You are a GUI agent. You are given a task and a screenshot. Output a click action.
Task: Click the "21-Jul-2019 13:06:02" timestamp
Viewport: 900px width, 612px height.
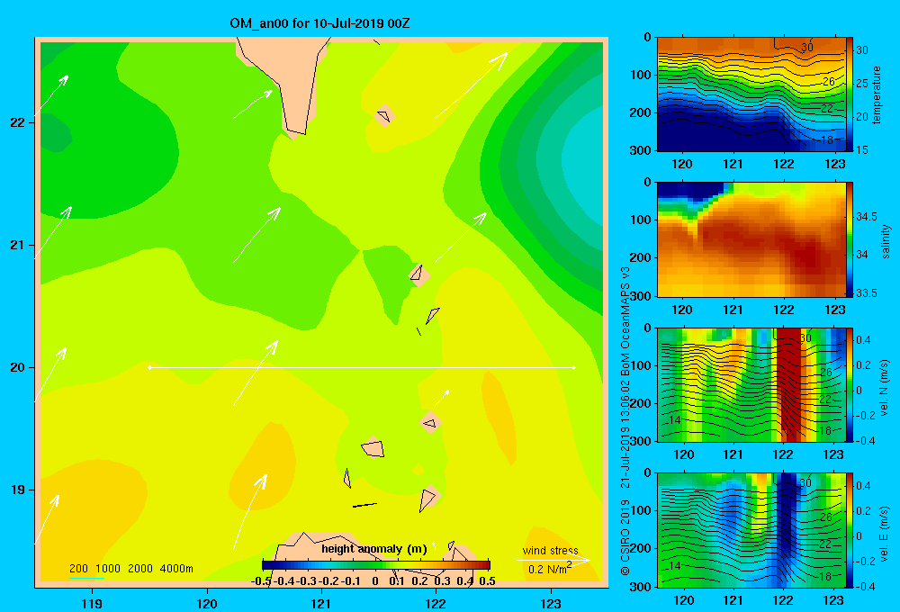pyautogui.click(x=625, y=434)
